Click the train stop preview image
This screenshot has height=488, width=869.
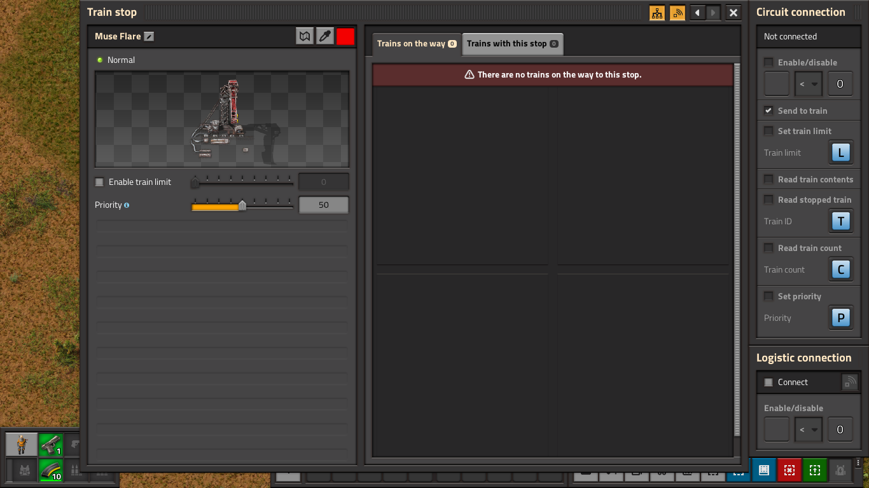[x=222, y=119]
